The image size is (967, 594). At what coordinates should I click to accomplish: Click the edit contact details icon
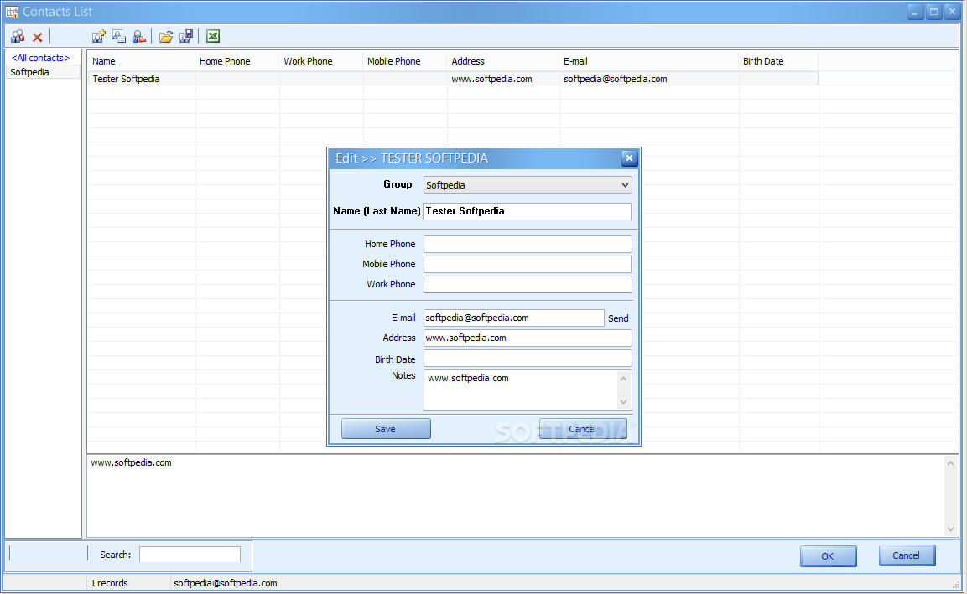tap(119, 36)
